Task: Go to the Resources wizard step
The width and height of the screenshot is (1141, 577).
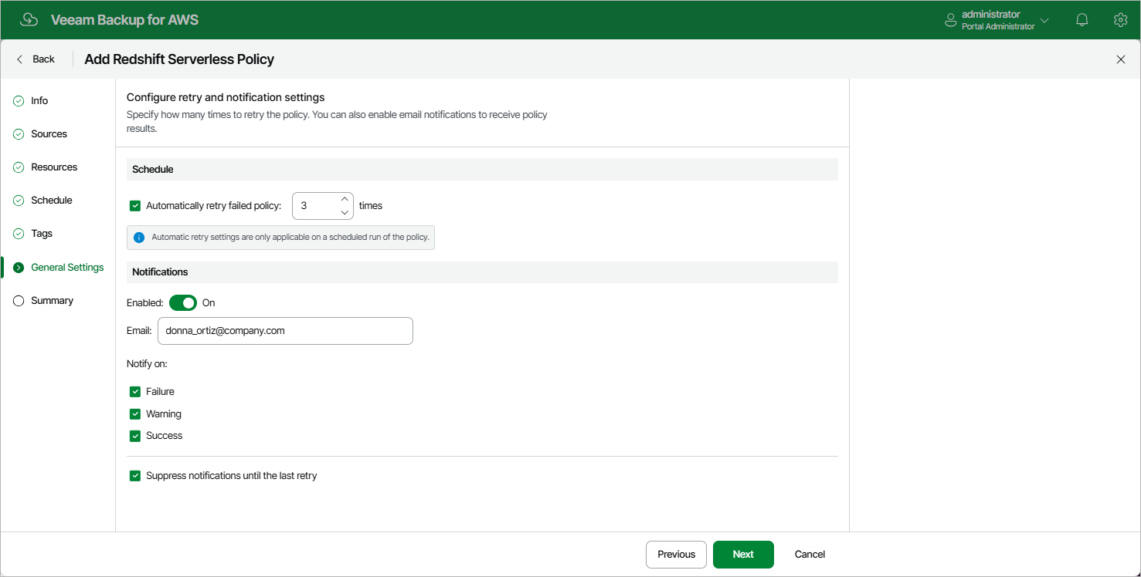Action: (54, 167)
